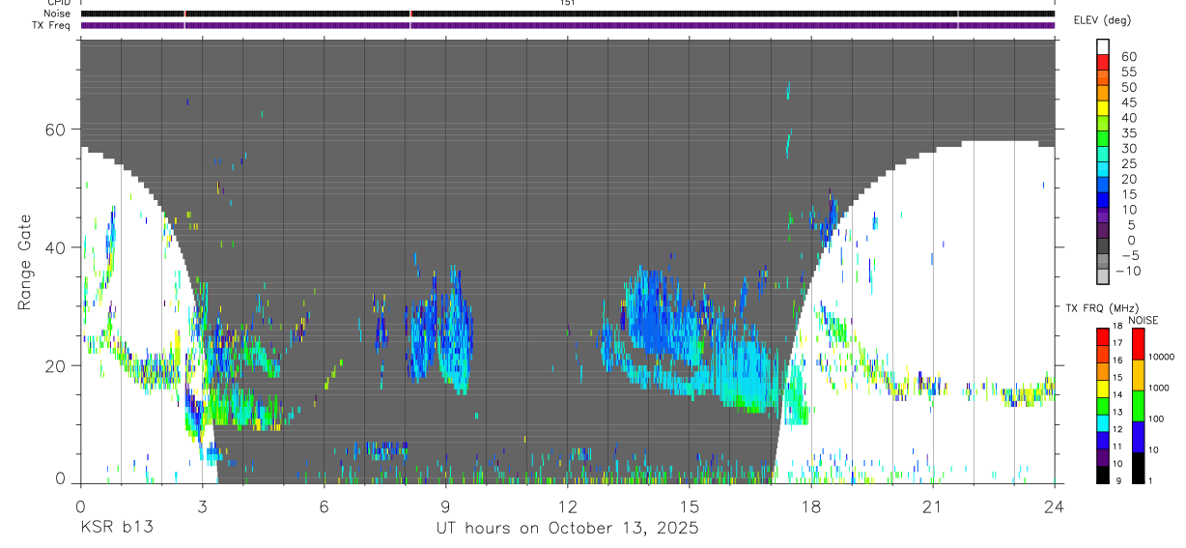This screenshot has width=1186, height=548.
Task: Pick the blue segment of the NOISE bar
Action: (1138, 437)
